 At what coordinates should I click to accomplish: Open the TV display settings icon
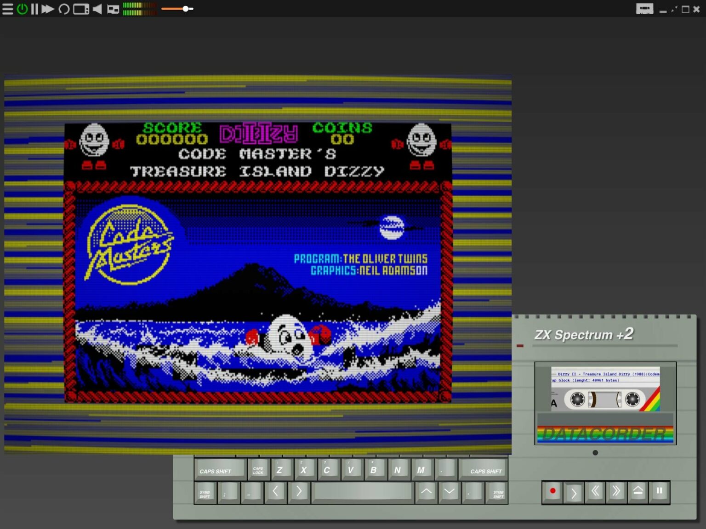(80, 8)
